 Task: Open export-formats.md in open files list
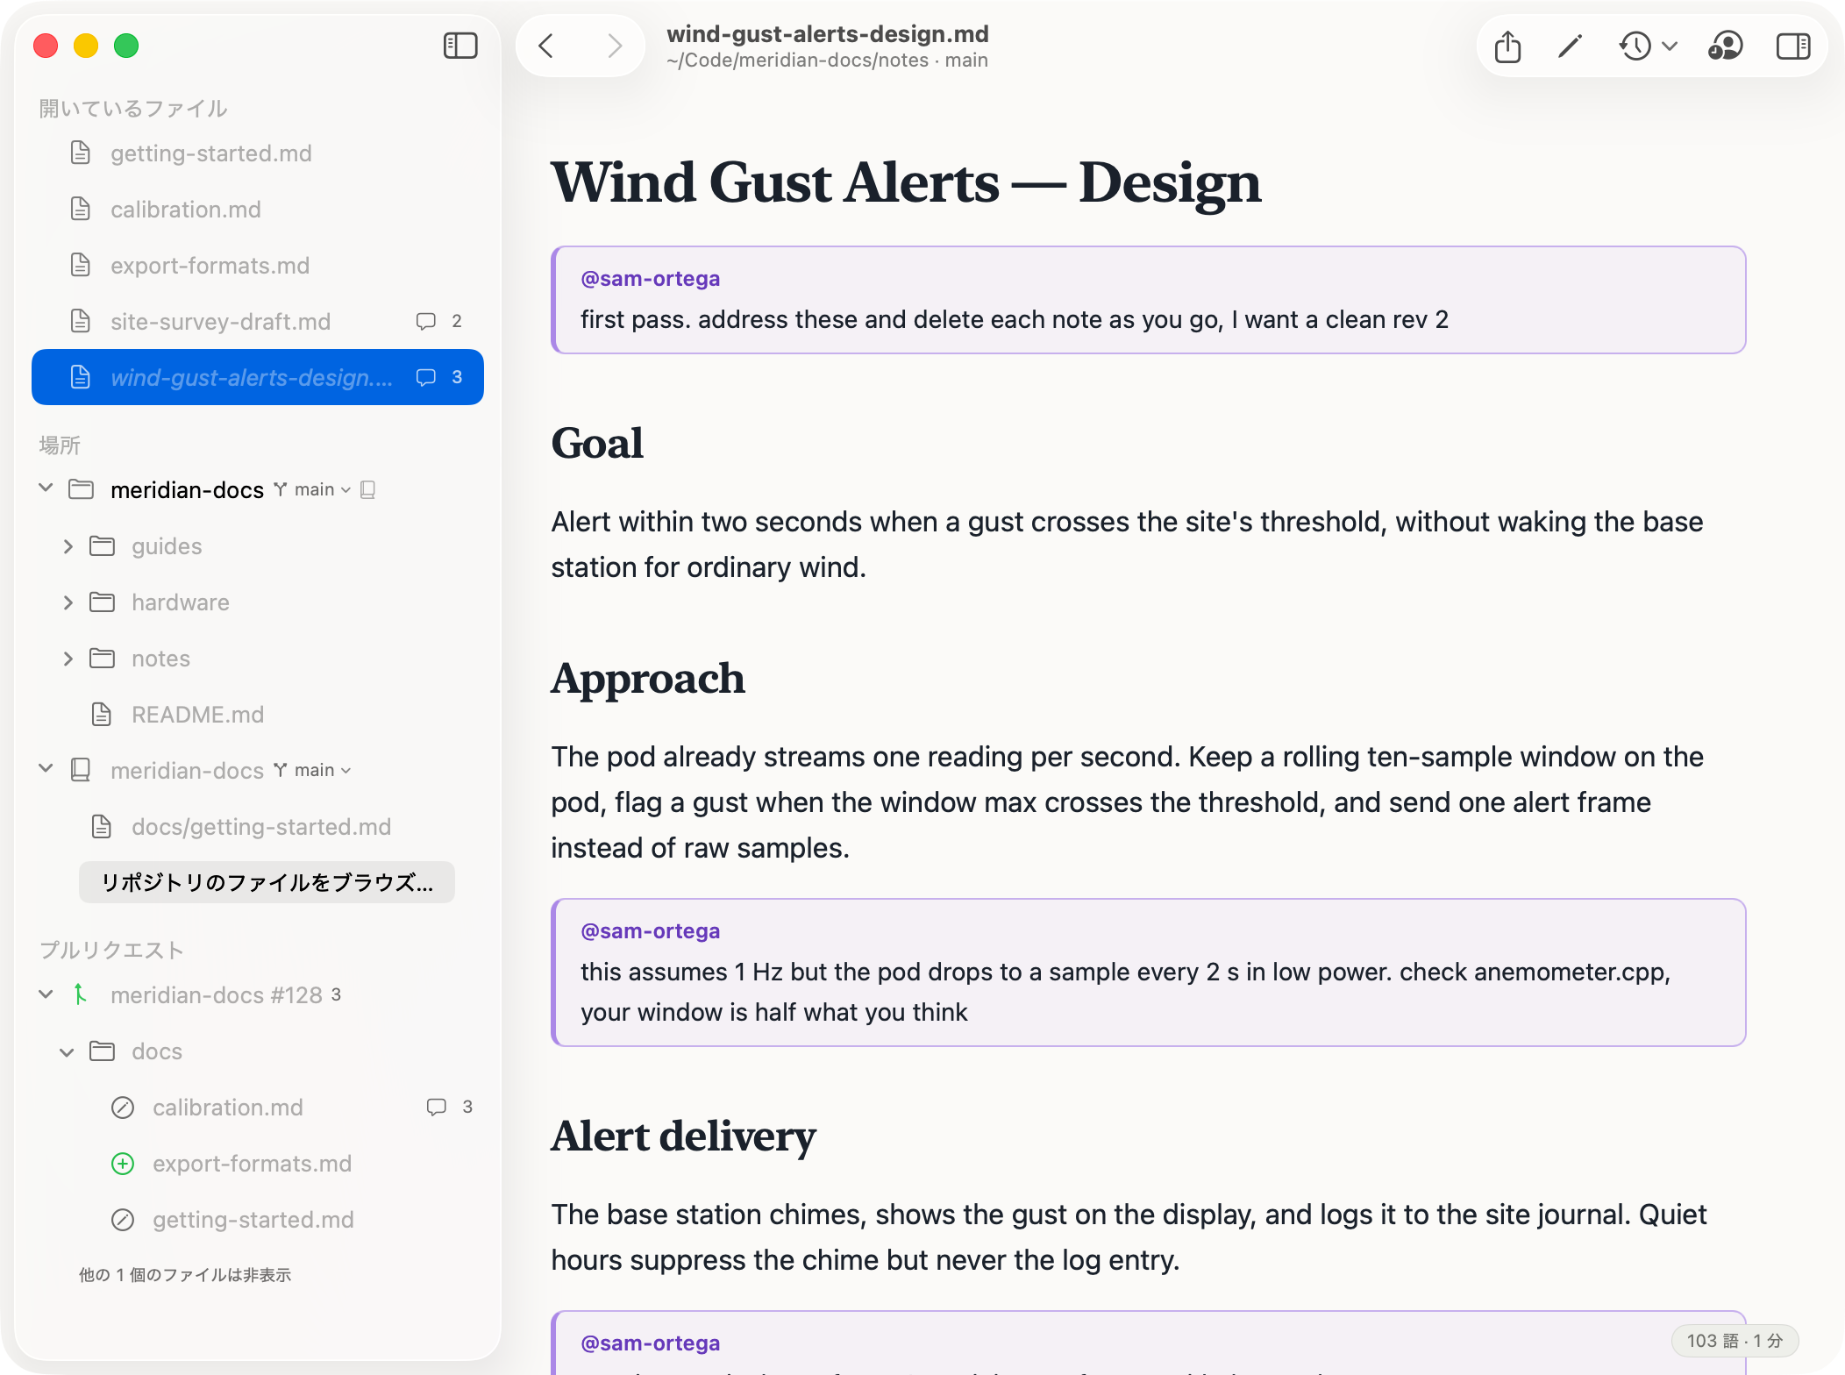coord(258,266)
